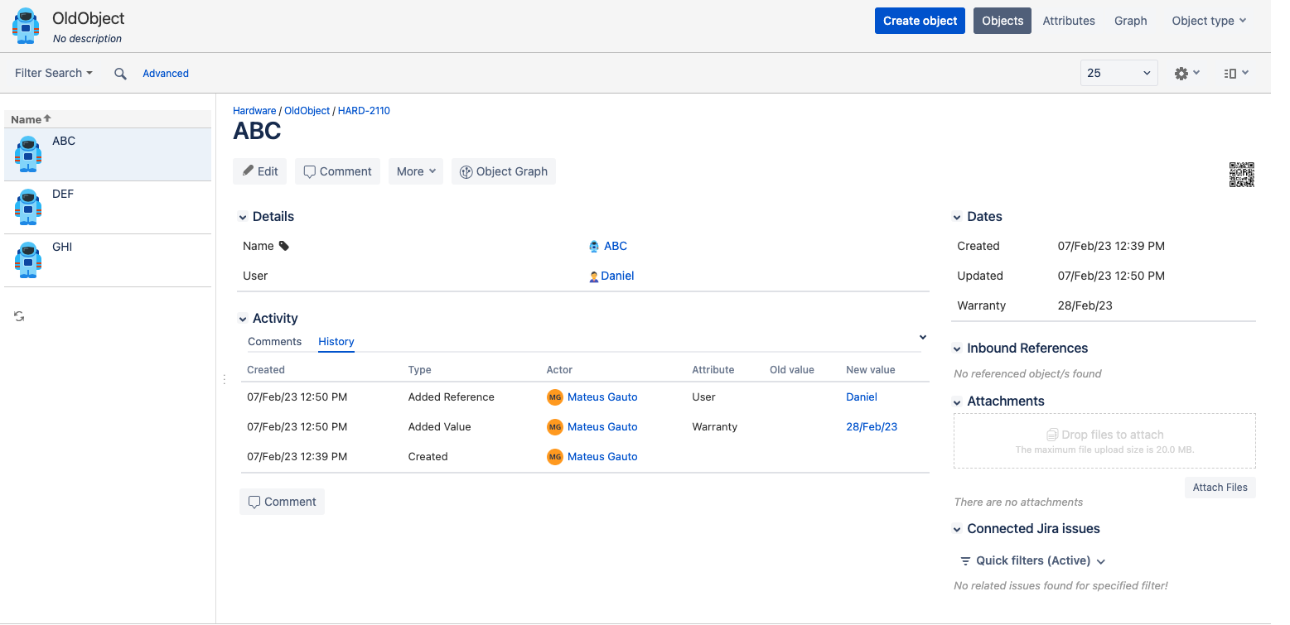Collapse the Details section
1290x625 pixels.
click(243, 217)
